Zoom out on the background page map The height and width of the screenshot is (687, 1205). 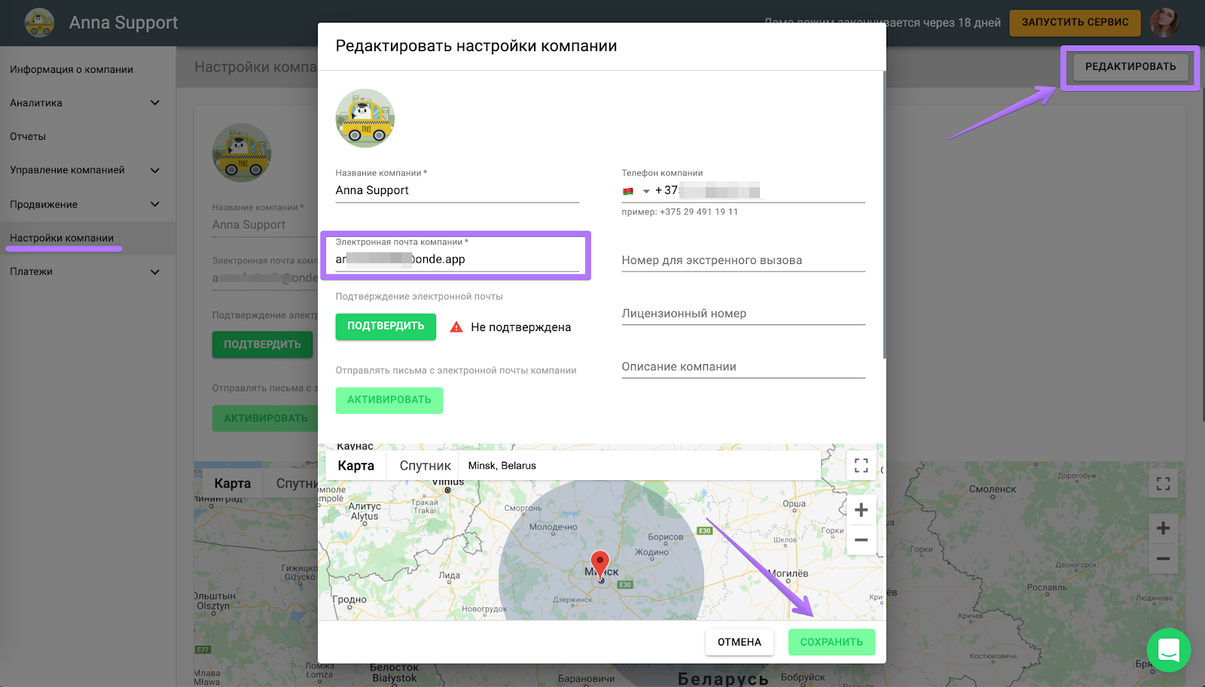(1164, 558)
